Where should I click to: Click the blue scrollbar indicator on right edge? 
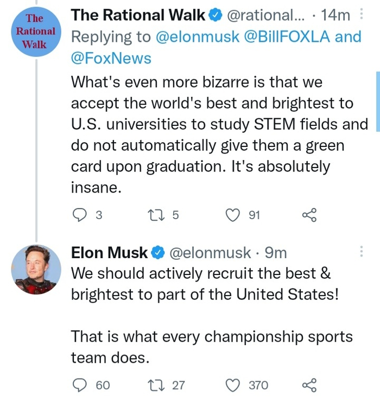(377, 100)
